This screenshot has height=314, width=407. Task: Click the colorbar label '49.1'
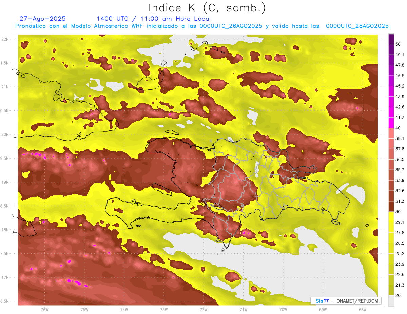tap(400, 55)
